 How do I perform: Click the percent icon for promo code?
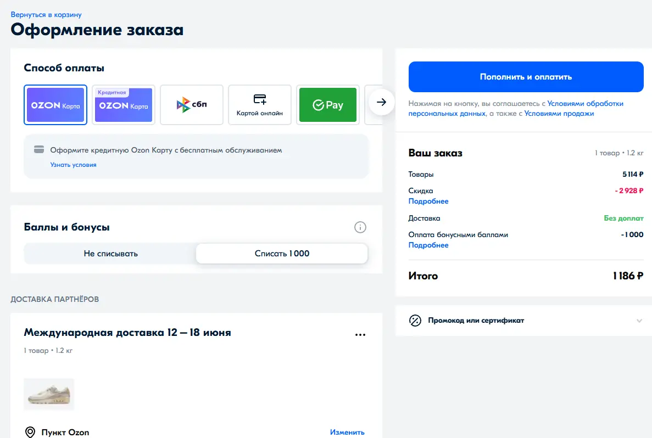click(415, 321)
